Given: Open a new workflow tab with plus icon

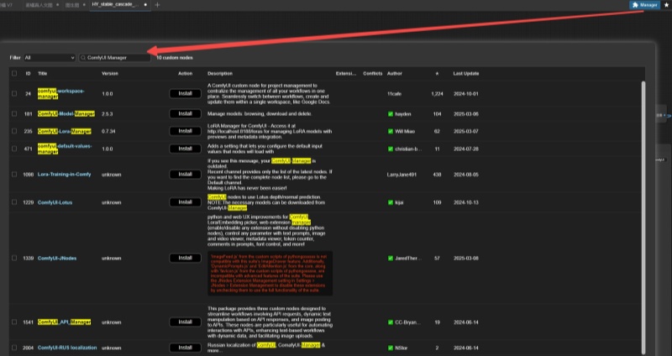Looking at the screenshot, I should click(157, 5).
